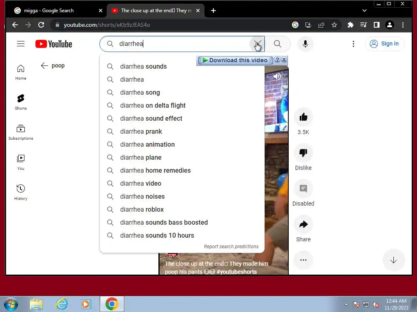417x312 pixels.
Task: Open the Chrome profile avatar
Action: click(390, 25)
